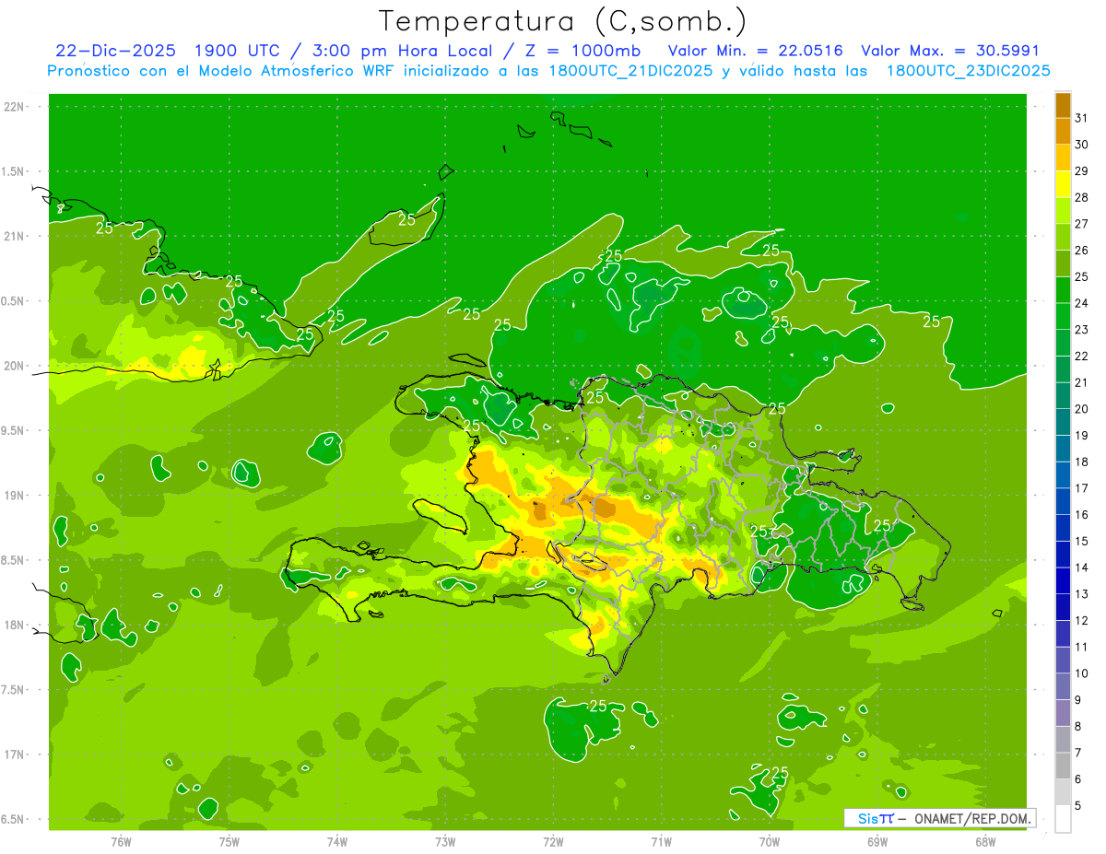This screenshot has height=854, width=1106.
Task: Click the 68W longitude axis label
Action: [985, 841]
